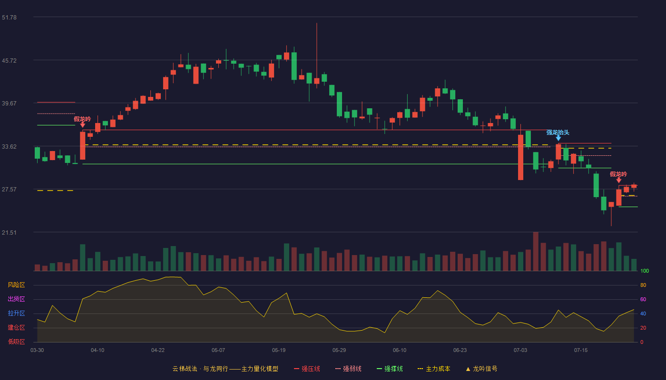Click the 05-29 date label
This screenshot has height=380, width=666.
(339, 350)
